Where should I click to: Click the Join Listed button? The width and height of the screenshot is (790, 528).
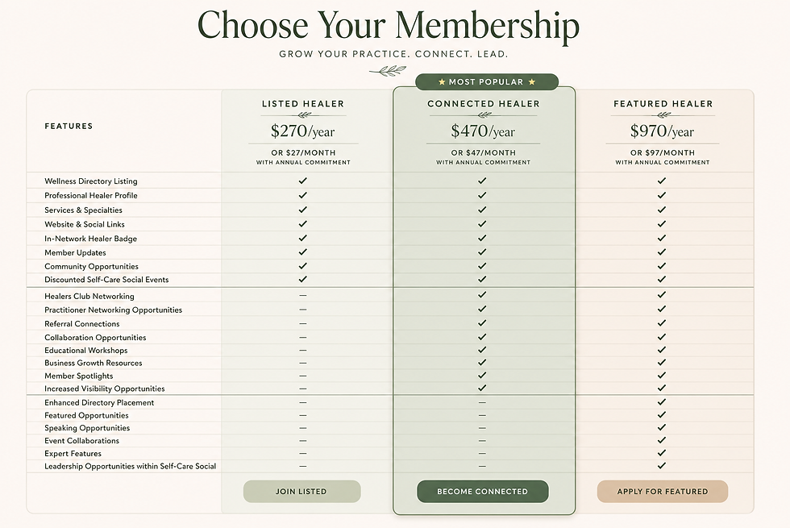[301, 491]
